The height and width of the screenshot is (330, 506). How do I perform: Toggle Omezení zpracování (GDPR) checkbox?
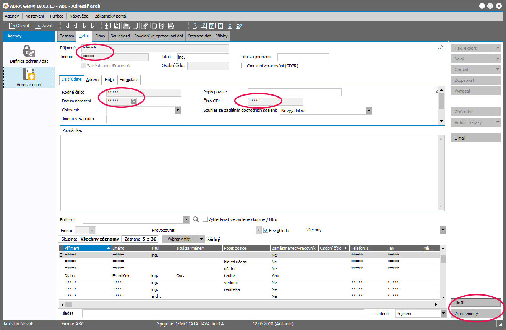point(243,66)
